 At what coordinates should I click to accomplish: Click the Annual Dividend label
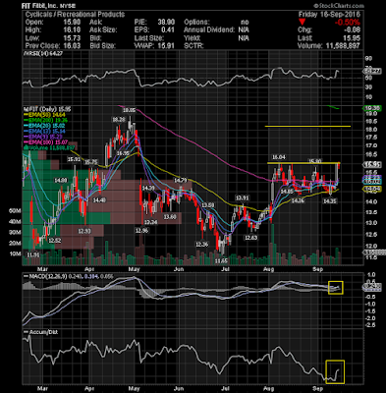(x=209, y=30)
